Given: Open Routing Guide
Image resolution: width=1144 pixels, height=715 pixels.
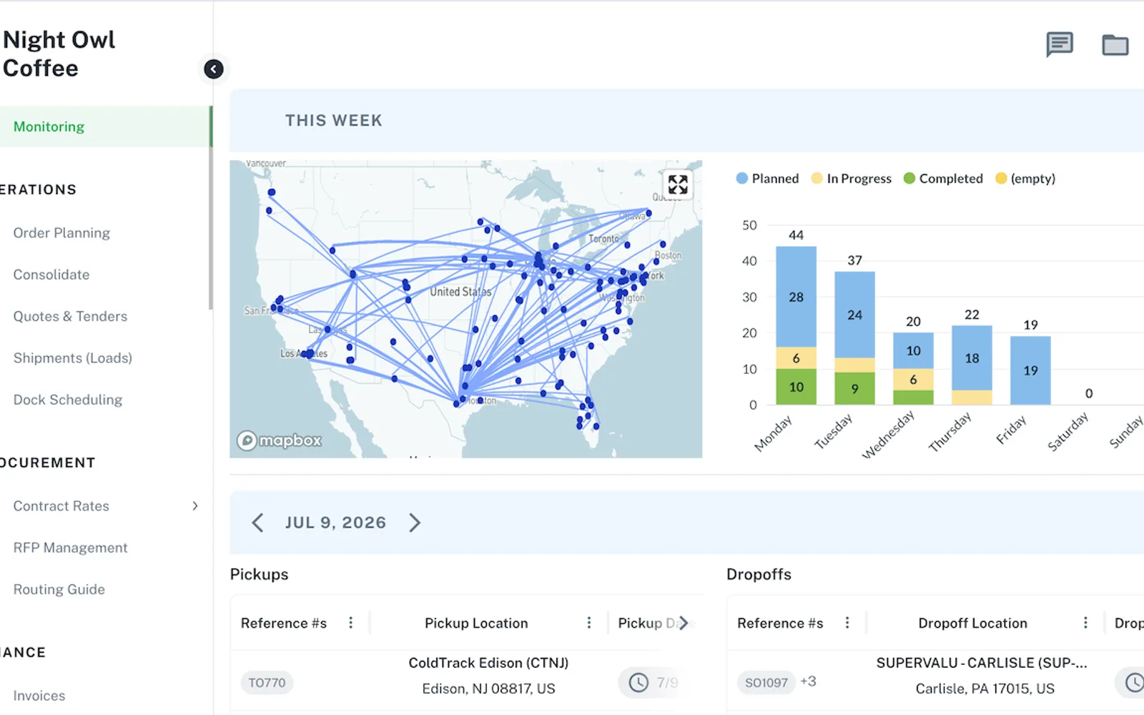Looking at the screenshot, I should 59,589.
